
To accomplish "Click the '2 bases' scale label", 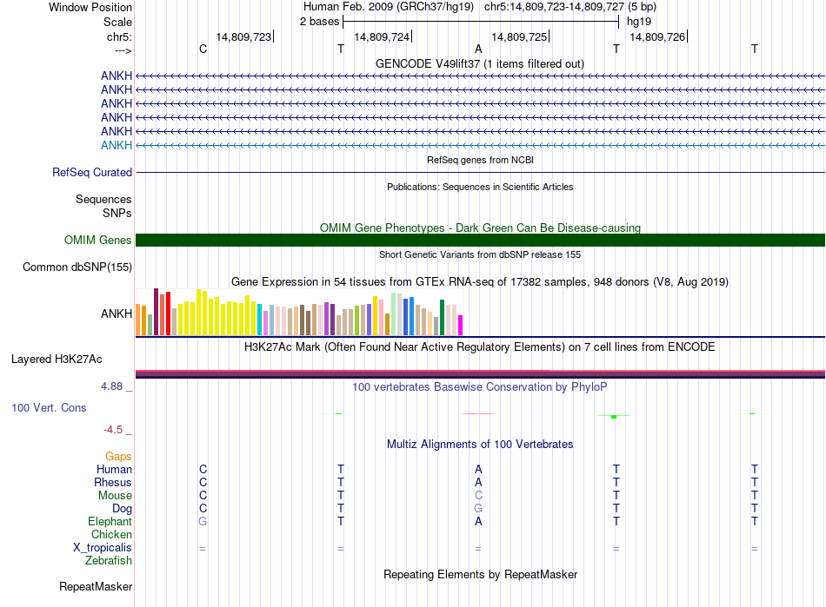I will click(x=319, y=22).
